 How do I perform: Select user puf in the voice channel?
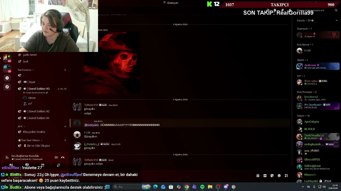coord(30,104)
